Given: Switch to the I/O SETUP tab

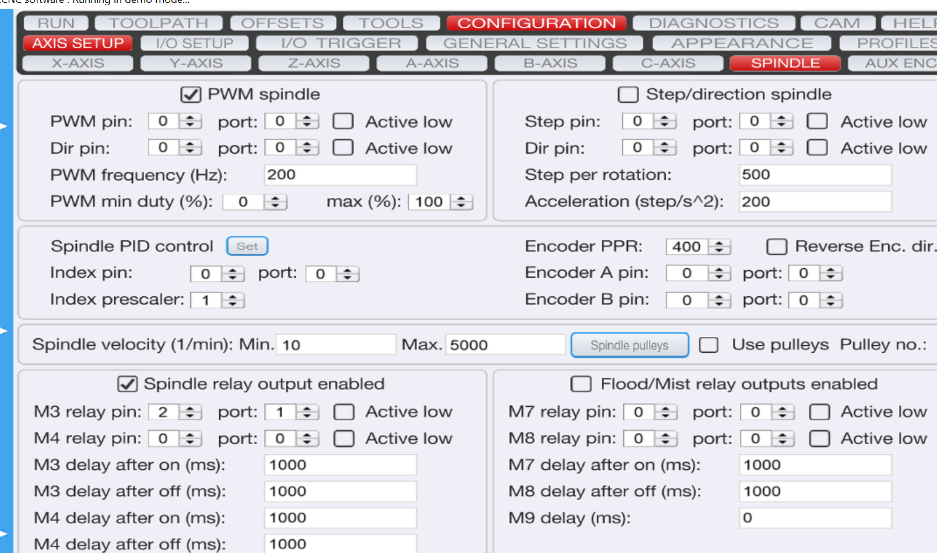Looking at the screenshot, I should (x=194, y=44).
